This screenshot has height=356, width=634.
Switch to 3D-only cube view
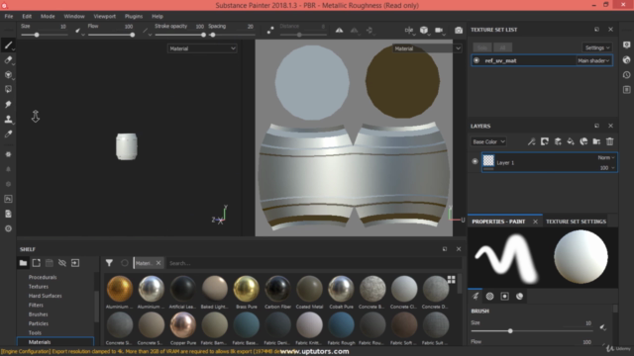click(x=424, y=31)
